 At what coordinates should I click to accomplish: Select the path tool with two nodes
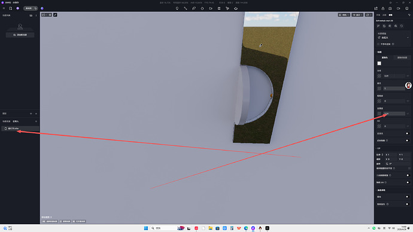pos(186,8)
